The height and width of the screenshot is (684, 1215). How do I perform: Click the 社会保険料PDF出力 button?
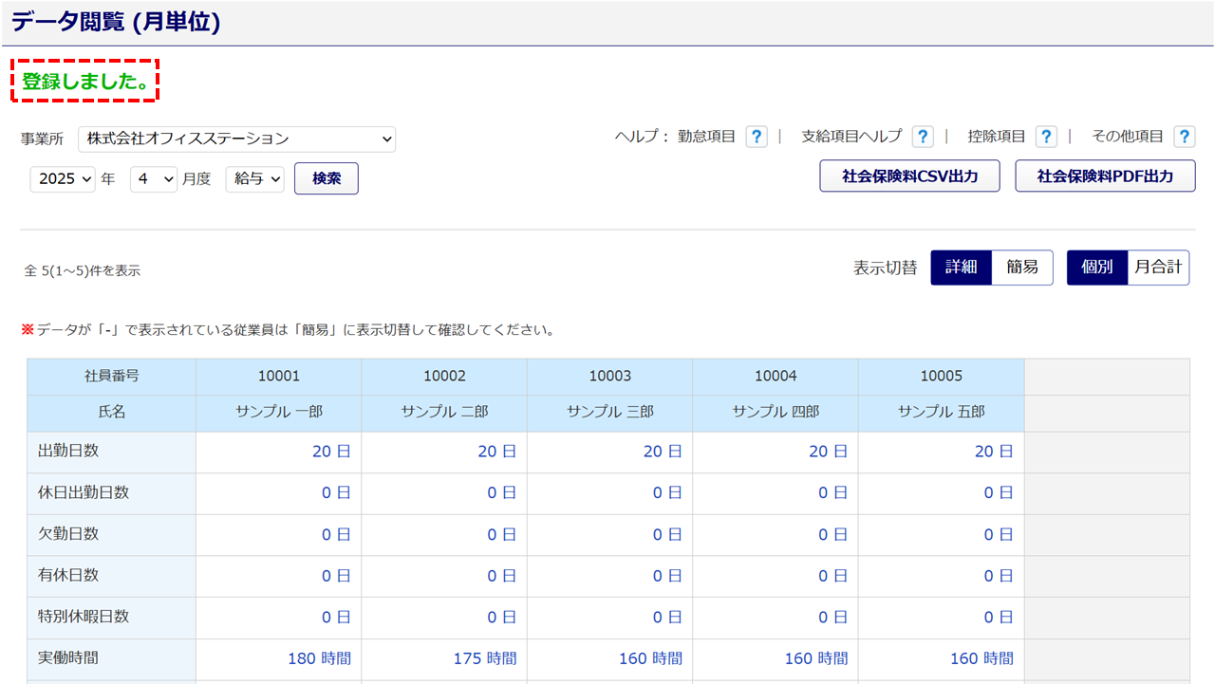click(1105, 176)
